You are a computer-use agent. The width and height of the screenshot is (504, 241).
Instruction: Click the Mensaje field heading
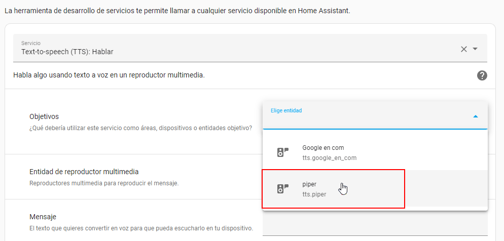point(42,217)
